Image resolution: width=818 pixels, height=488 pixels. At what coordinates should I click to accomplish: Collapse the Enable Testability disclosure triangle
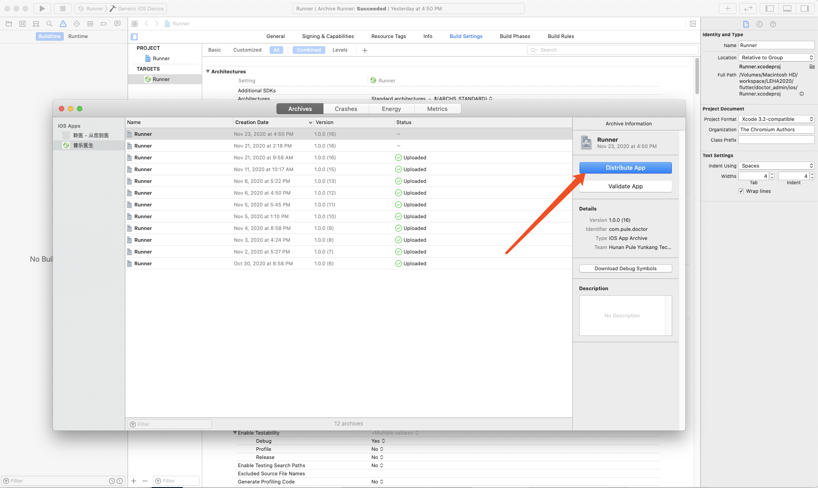tap(235, 433)
